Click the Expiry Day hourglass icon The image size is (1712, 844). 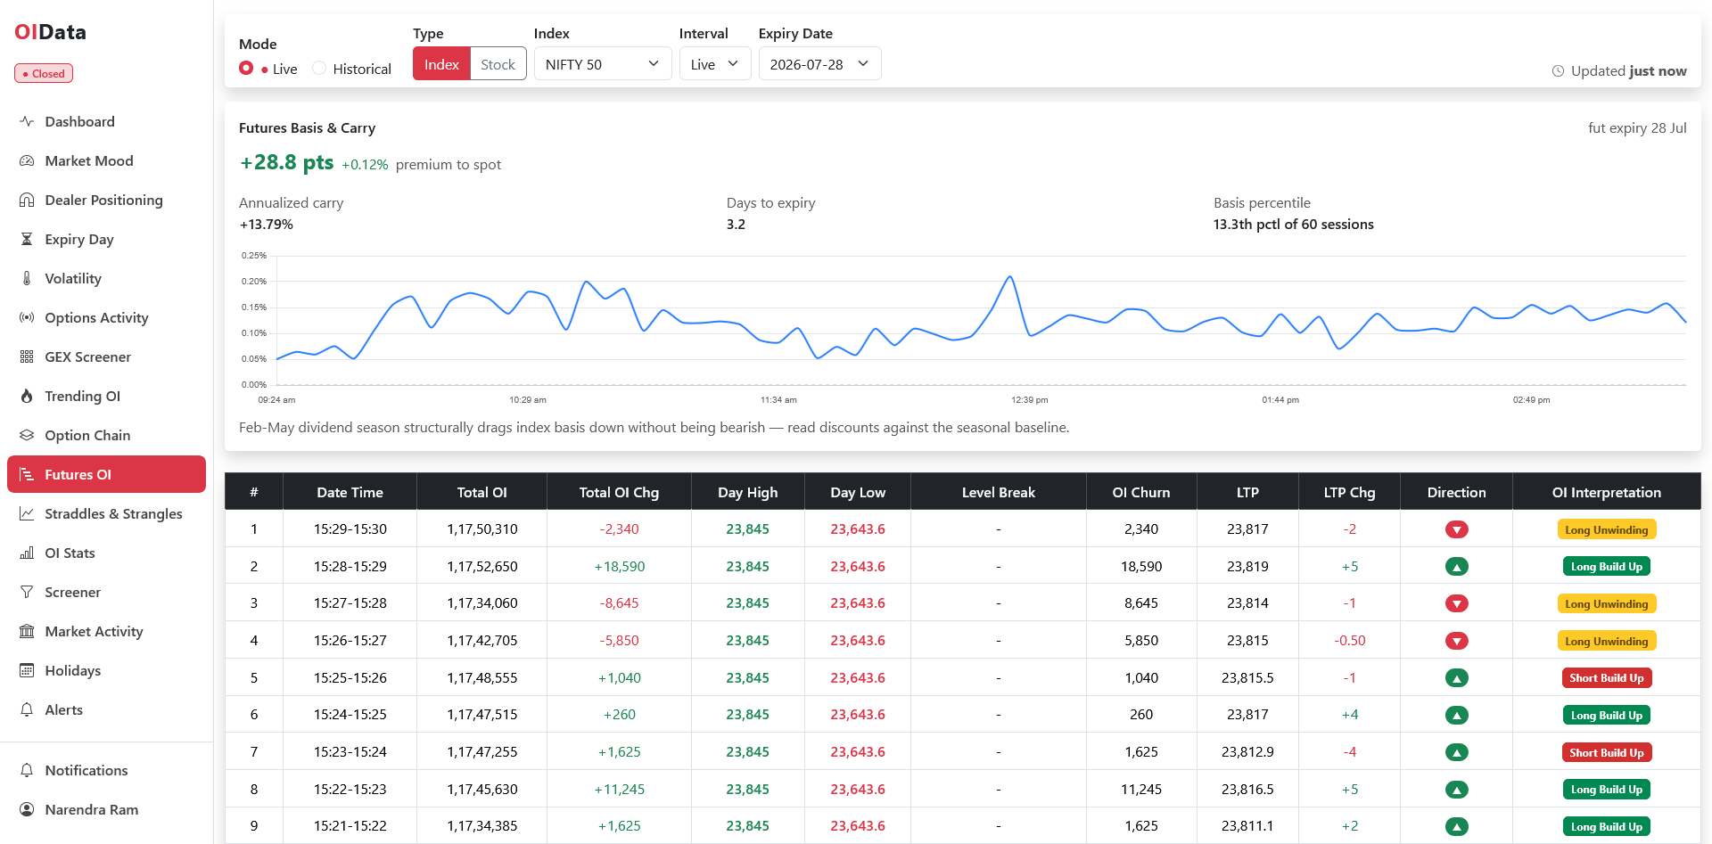point(27,239)
